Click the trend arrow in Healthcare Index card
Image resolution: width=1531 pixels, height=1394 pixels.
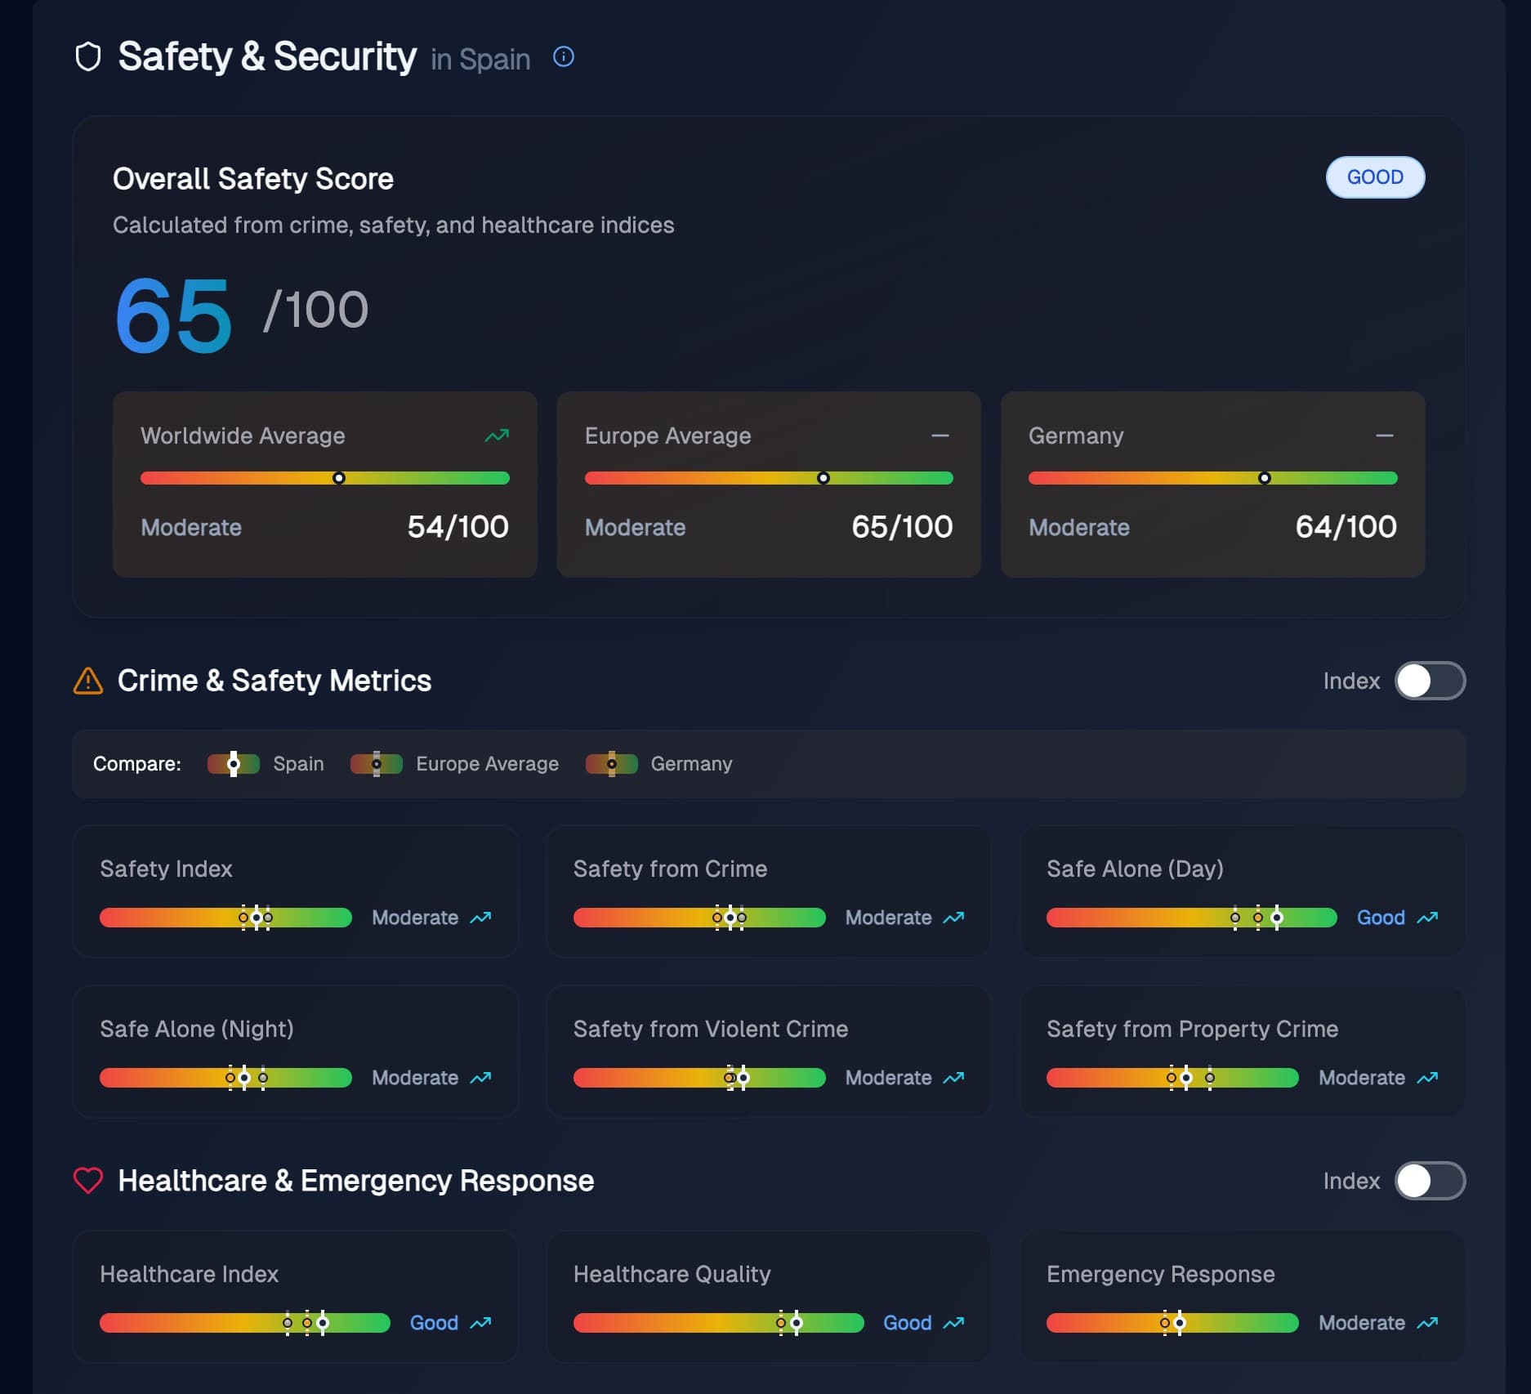point(481,1323)
